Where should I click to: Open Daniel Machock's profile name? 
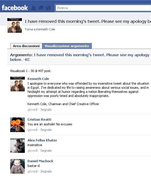click(x=40, y=161)
